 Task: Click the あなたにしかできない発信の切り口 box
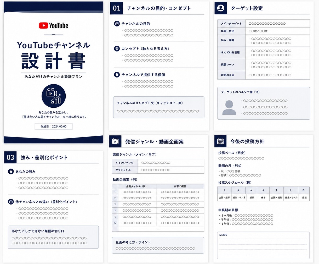tap(53, 237)
